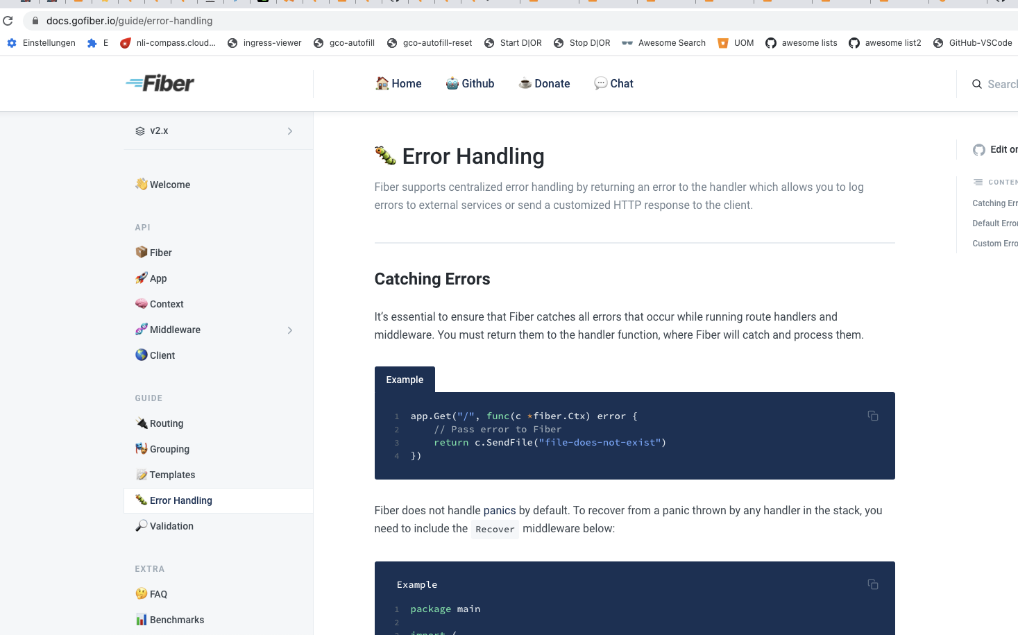Click the page reload icon
This screenshot has width=1018, height=635.
coord(8,20)
